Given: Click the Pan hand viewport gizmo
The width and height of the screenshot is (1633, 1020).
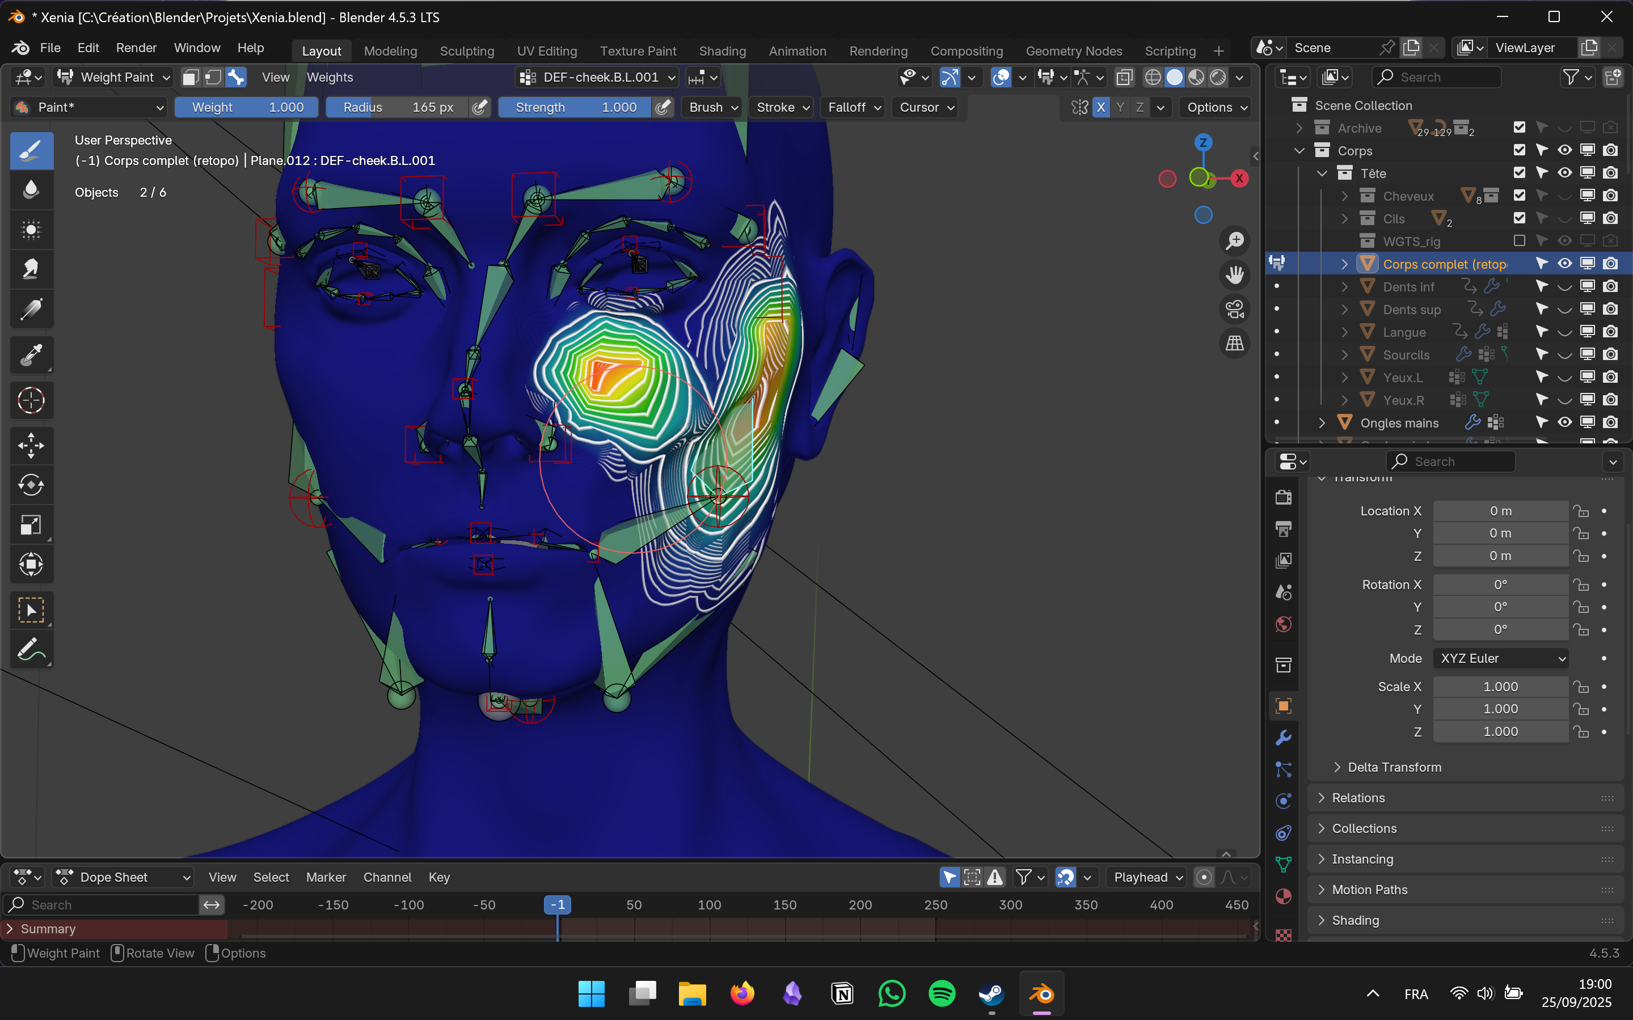Looking at the screenshot, I should tap(1235, 275).
